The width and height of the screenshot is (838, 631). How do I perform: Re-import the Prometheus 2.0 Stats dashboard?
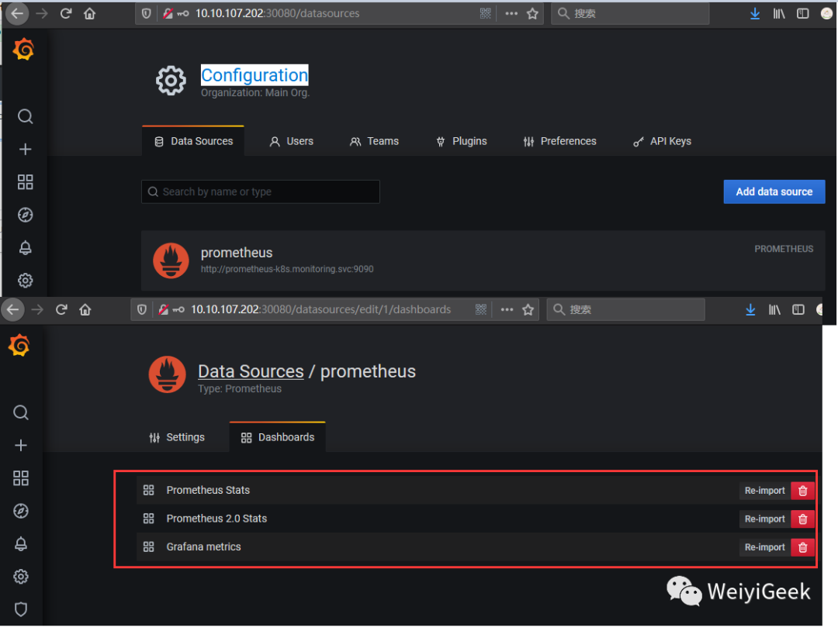click(765, 519)
